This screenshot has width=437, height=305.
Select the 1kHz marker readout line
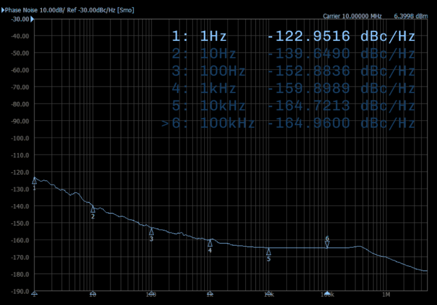293,88
